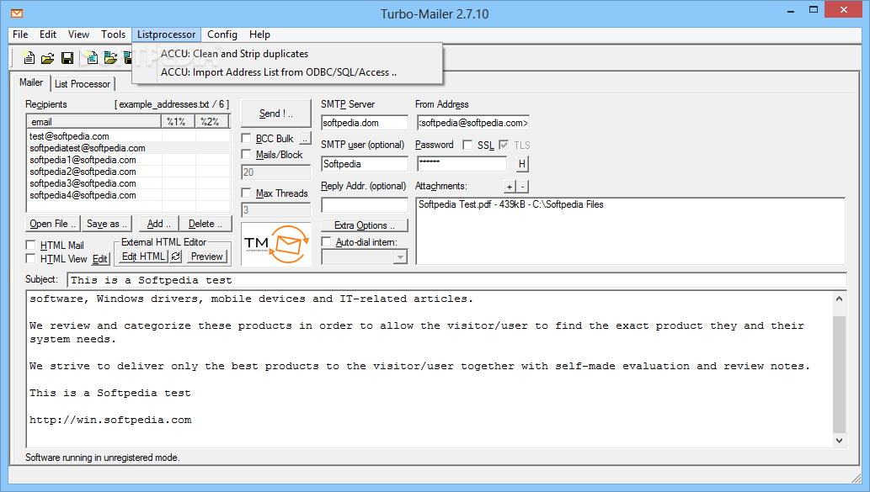Click the SMTP user field containing Softpedia
870x492 pixels.
click(x=365, y=164)
